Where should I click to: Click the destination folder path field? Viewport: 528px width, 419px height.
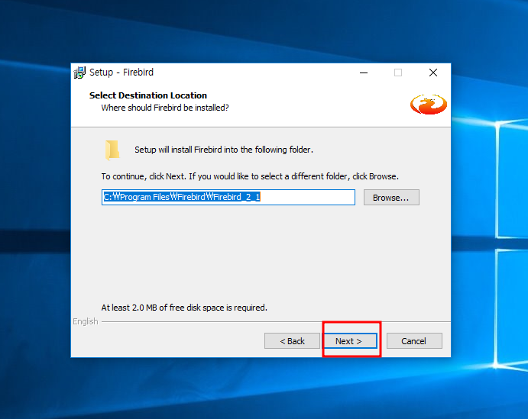tap(228, 197)
